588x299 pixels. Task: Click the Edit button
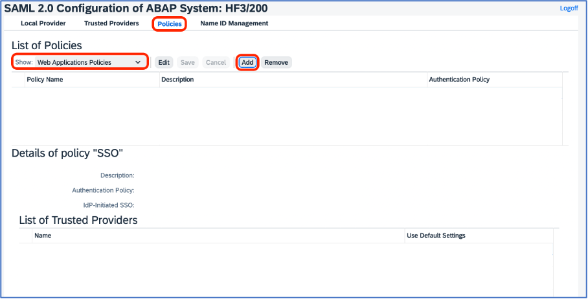pyautogui.click(x=164, y=62)
